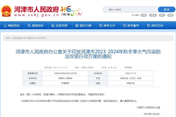Click the www.sxhj.gov.cn URL text
Screen dimensions: 176x117
37,15
